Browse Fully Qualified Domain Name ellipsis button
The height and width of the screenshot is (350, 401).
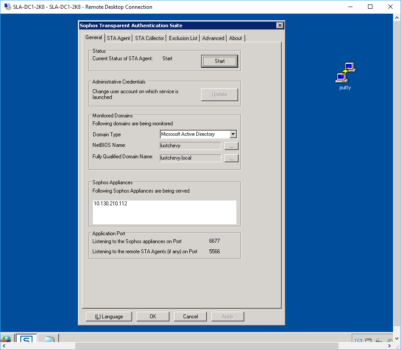231,158
